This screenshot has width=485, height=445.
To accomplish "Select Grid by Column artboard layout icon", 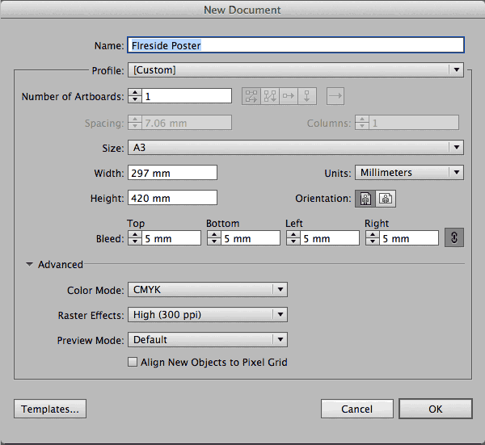I will pyautogui.click(x=270, y=96).
